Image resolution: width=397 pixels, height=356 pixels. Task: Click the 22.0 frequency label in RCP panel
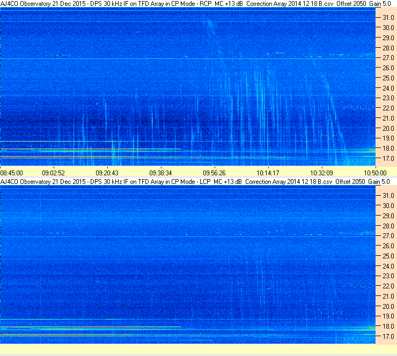pos(388,108)
